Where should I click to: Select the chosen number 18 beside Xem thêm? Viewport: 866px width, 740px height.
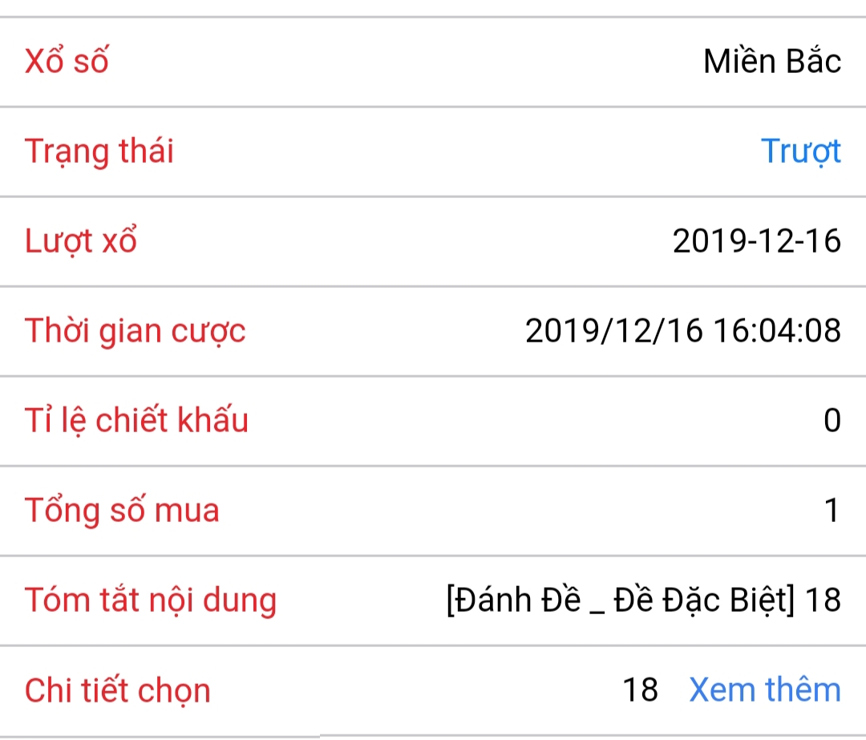point(640,690)
